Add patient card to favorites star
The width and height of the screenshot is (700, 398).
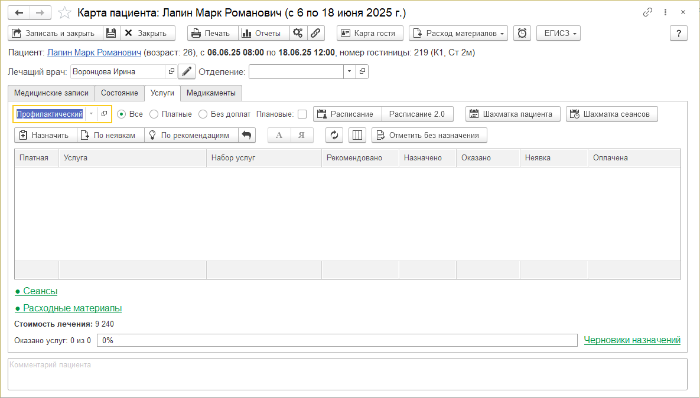point(65,12)
